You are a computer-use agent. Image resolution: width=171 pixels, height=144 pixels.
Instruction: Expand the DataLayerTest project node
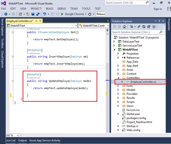tap(115, 41)
